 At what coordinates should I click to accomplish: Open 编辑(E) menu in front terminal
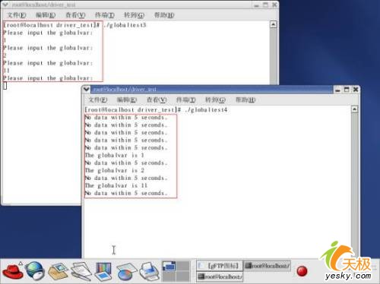tap(127, 99)
